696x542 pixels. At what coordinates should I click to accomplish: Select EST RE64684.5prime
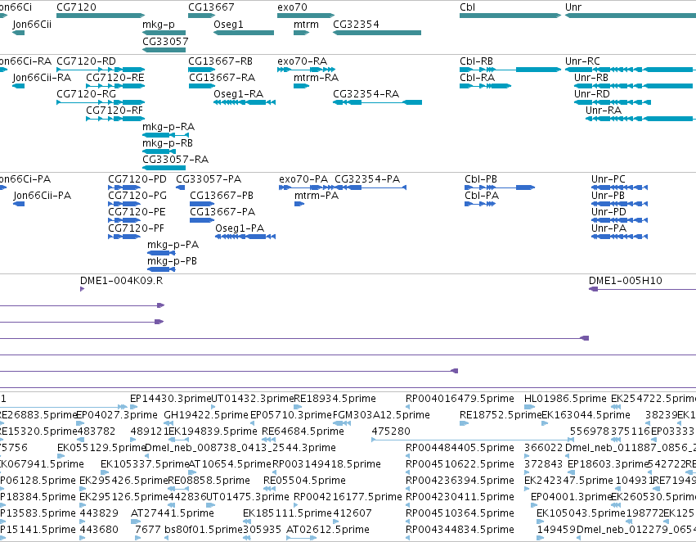click(x=303, y=431)
